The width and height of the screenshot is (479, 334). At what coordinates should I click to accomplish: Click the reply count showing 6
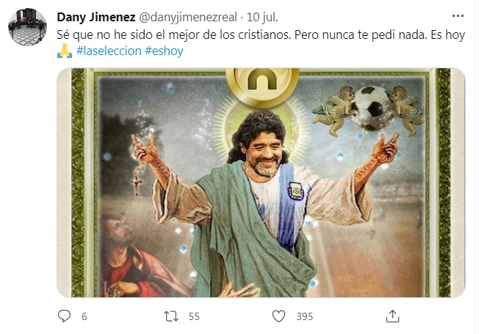coord(84,316)
